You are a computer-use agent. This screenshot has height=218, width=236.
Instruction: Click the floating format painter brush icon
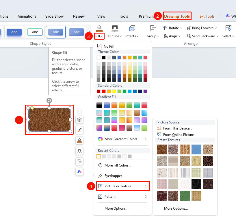click(x=79, y=130)
